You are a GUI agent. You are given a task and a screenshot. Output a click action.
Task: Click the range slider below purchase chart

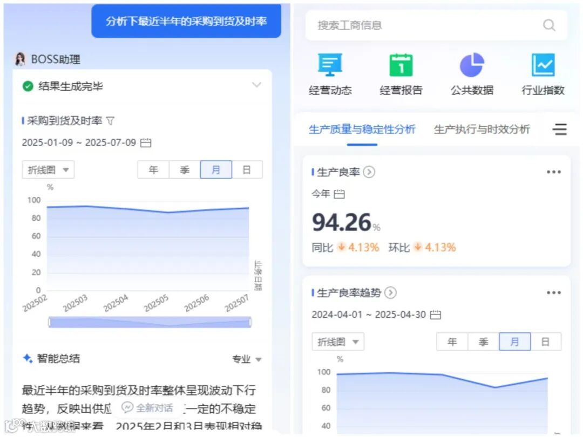[150, 322]
